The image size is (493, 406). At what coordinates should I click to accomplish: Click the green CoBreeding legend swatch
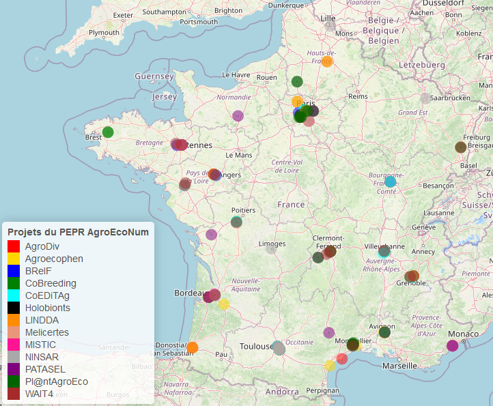coord(14,283)
